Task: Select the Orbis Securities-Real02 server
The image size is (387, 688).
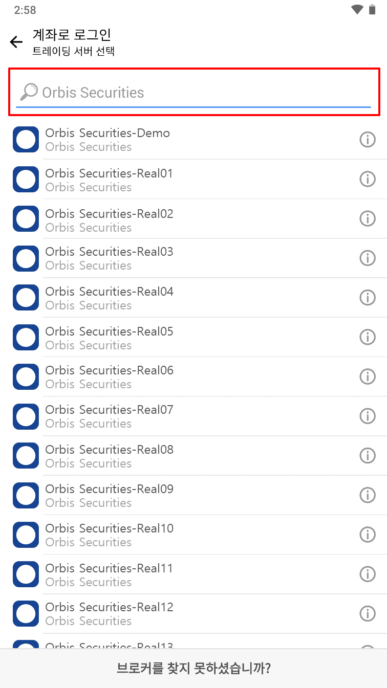Action: coord(109,219)
